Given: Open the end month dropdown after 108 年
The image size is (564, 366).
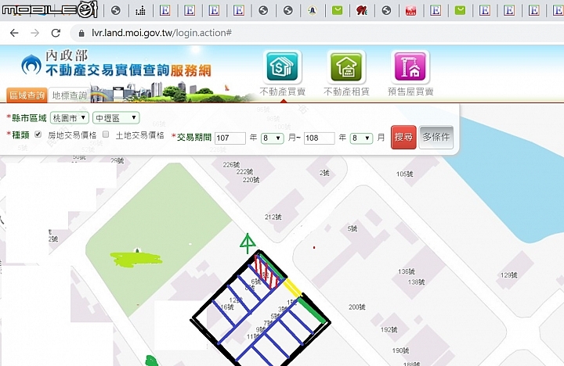Looking at the screenshot, I should (361, 138).
